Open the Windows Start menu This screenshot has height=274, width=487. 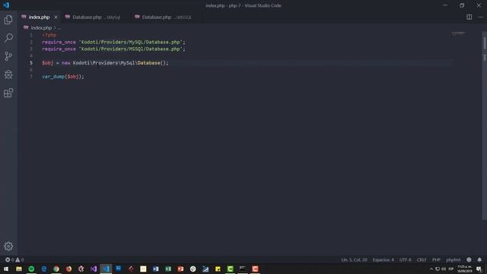click(6, 269)
